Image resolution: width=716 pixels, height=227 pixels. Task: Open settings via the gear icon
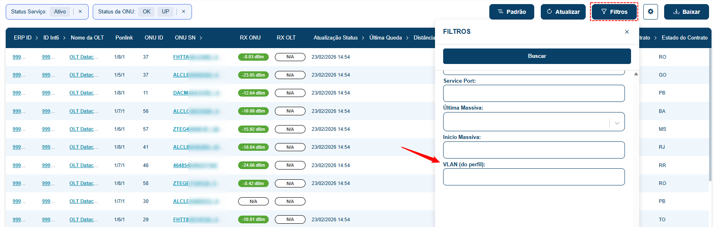[x=651, y=12]
